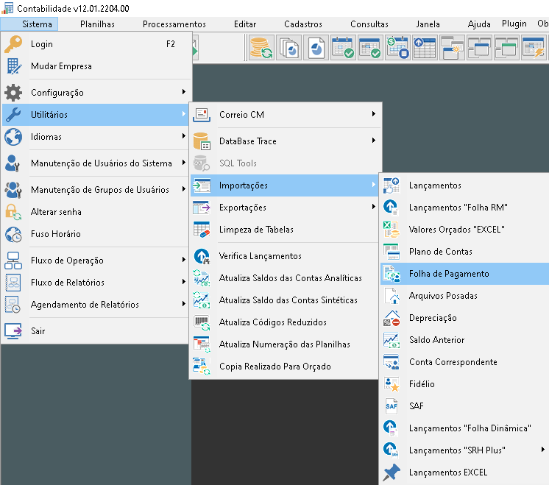
Task: Expand the Lançamentos "SRH Plus" submenu arrow
Action: click(x=542, y=449)
